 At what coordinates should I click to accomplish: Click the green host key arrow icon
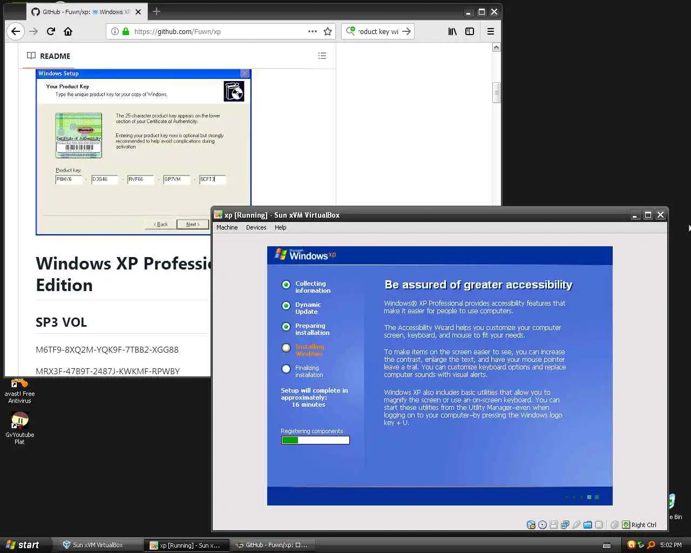click(626, 524)
